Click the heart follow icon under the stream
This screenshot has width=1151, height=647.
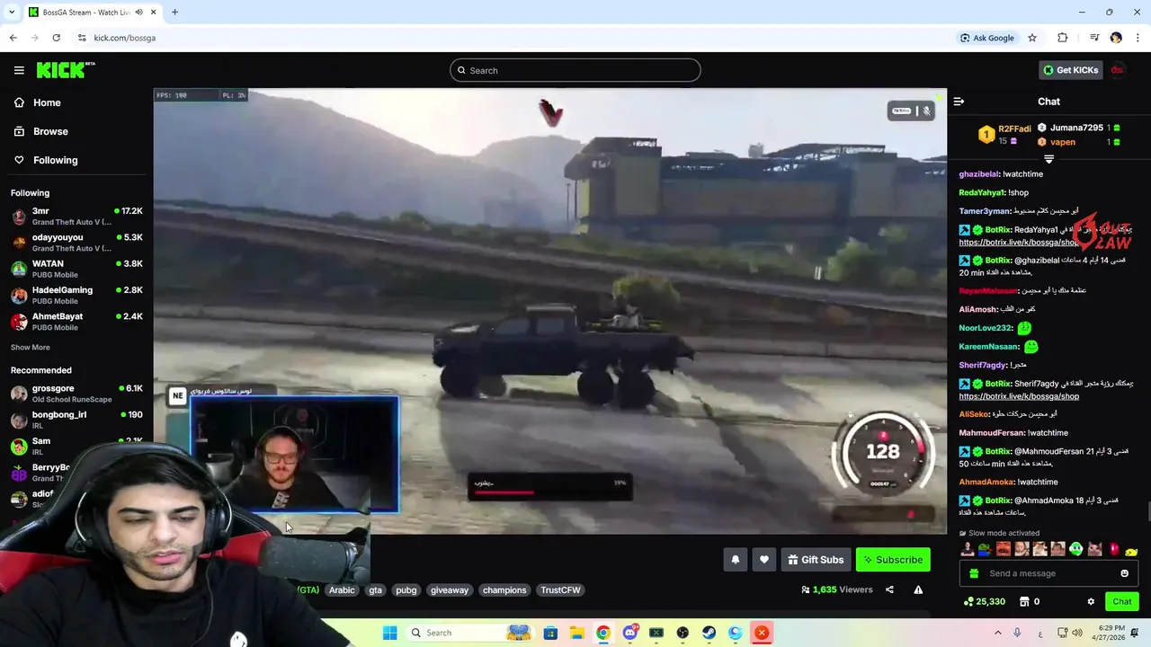point(764,560)
